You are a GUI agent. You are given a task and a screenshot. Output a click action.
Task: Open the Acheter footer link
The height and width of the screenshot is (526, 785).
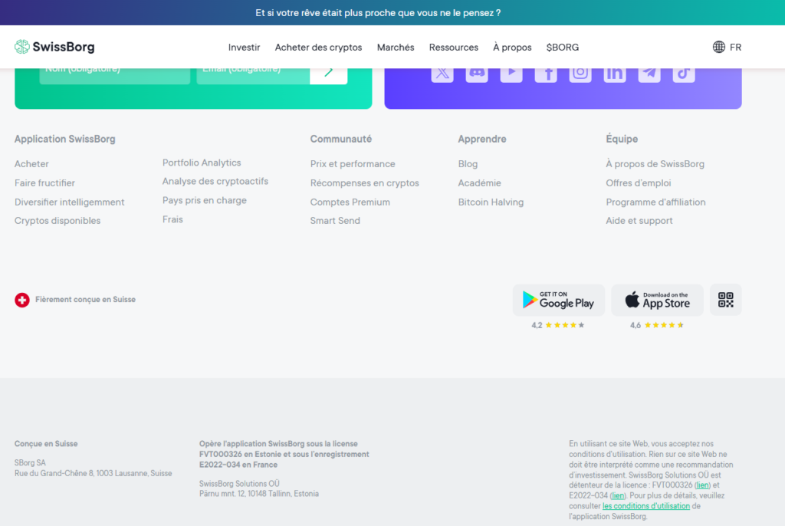point(31,164)
